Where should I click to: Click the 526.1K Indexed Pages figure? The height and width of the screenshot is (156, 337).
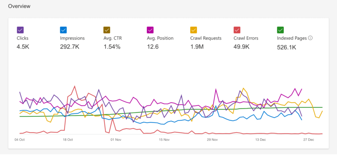pos(287,47)
